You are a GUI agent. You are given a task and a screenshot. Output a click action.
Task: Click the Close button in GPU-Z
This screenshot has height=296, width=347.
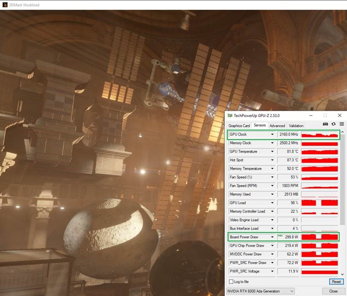point(333,291)
